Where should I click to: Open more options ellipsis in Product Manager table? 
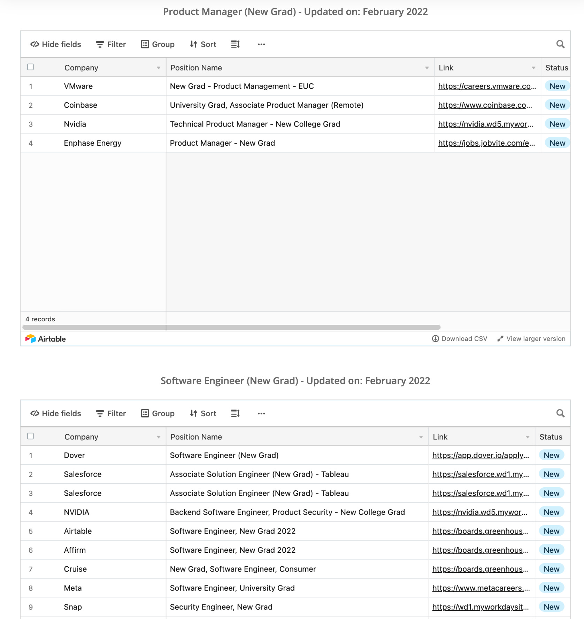pyautogui.click(x=261, y=44)
